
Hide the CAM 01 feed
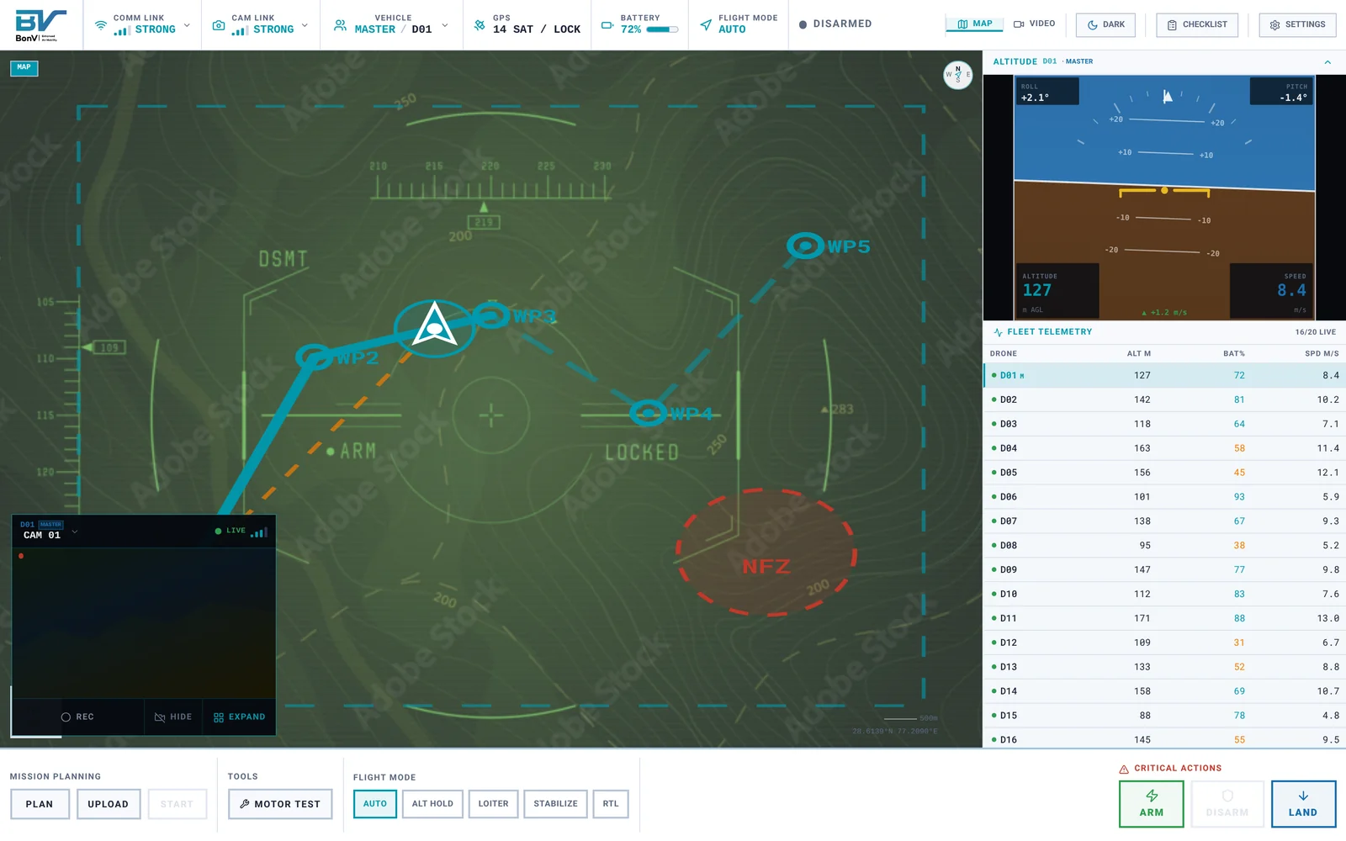point(173,717)
